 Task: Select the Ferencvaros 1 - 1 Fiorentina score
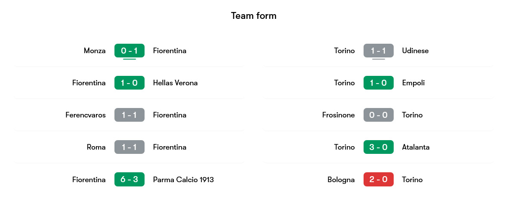[129, 115]
